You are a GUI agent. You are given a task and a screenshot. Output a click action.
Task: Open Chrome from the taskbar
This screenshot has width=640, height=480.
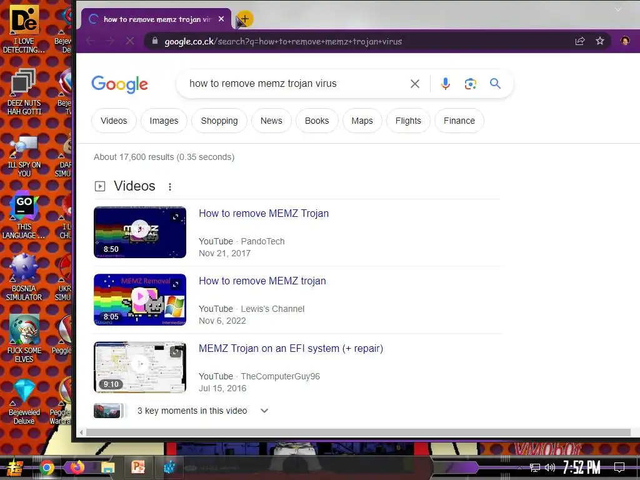click(x=46, y=467)
